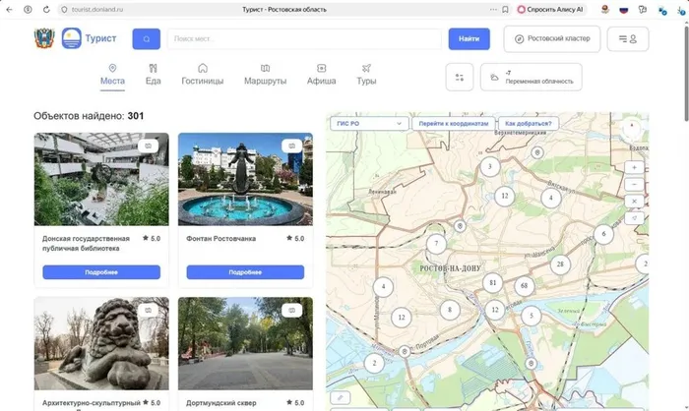Screen dimensions: 689x411
Task: Expand the ГИС РО map layer dropdown
Action: tap(370, 124)
